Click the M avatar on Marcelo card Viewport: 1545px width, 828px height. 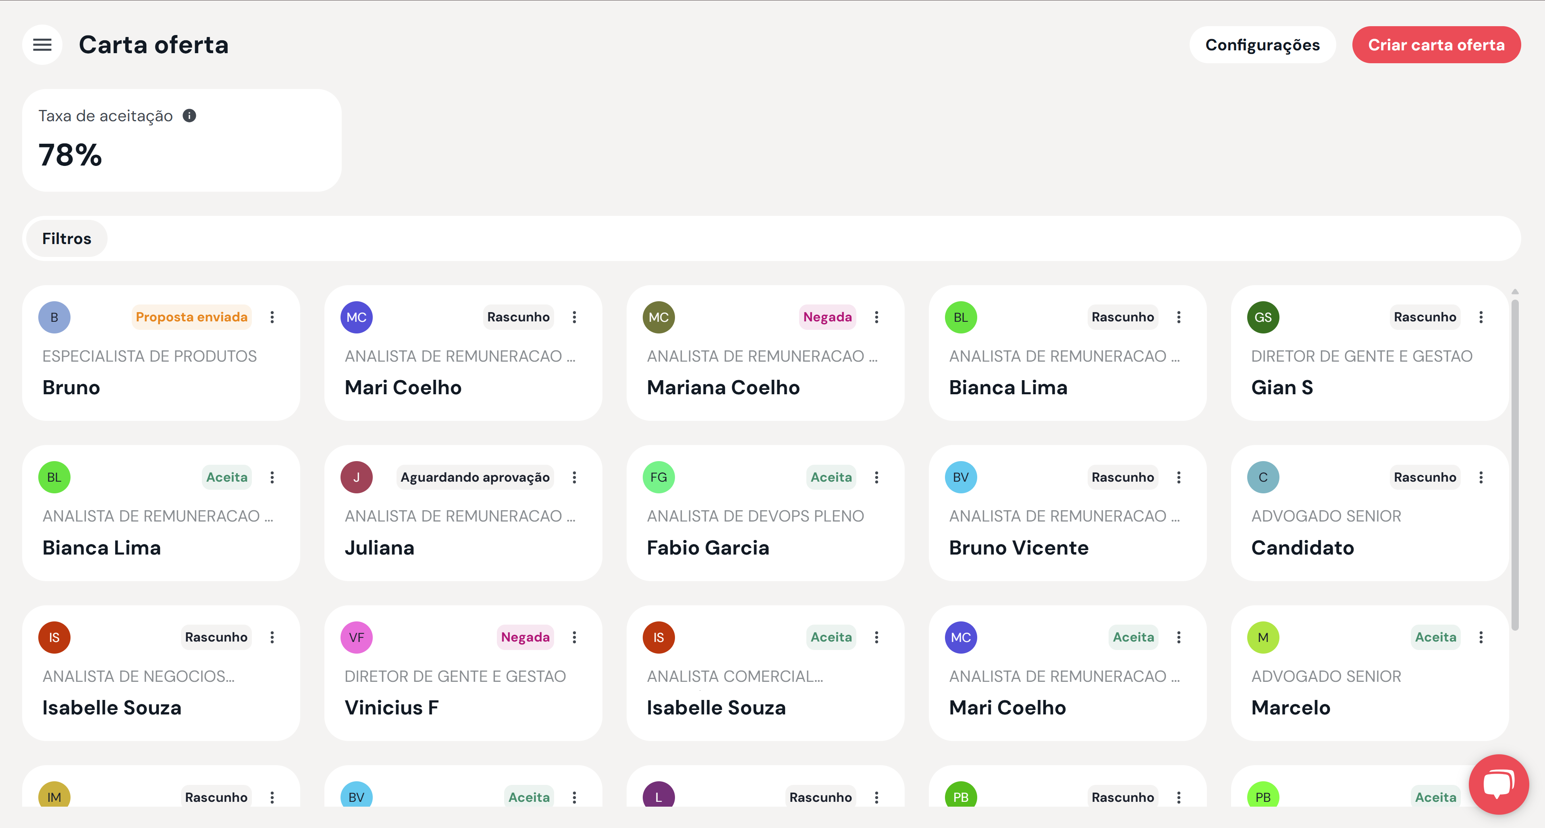[1263, 638]
